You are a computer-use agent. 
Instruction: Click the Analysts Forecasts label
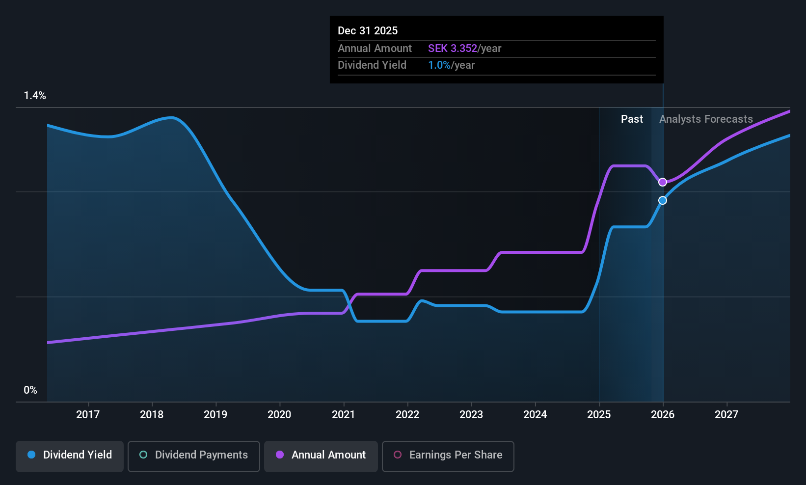point(706,119)
